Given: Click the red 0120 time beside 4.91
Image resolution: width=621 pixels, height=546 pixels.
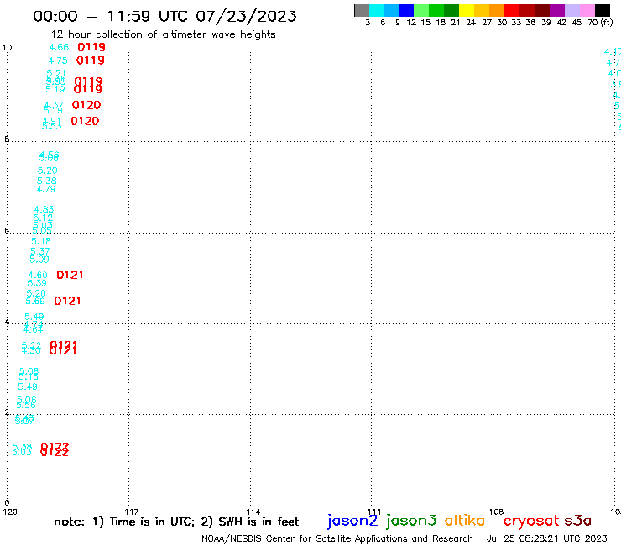Looking at the screenshot, I should (85, 121).
